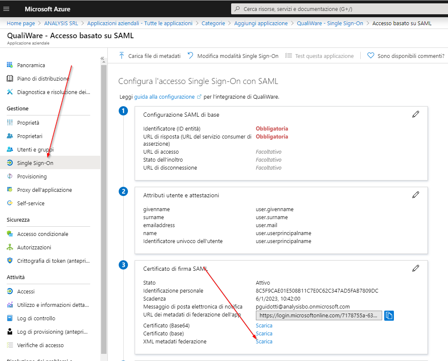
Task: Copy the federation metadata URL to clipboard
Action: [389, 316]
